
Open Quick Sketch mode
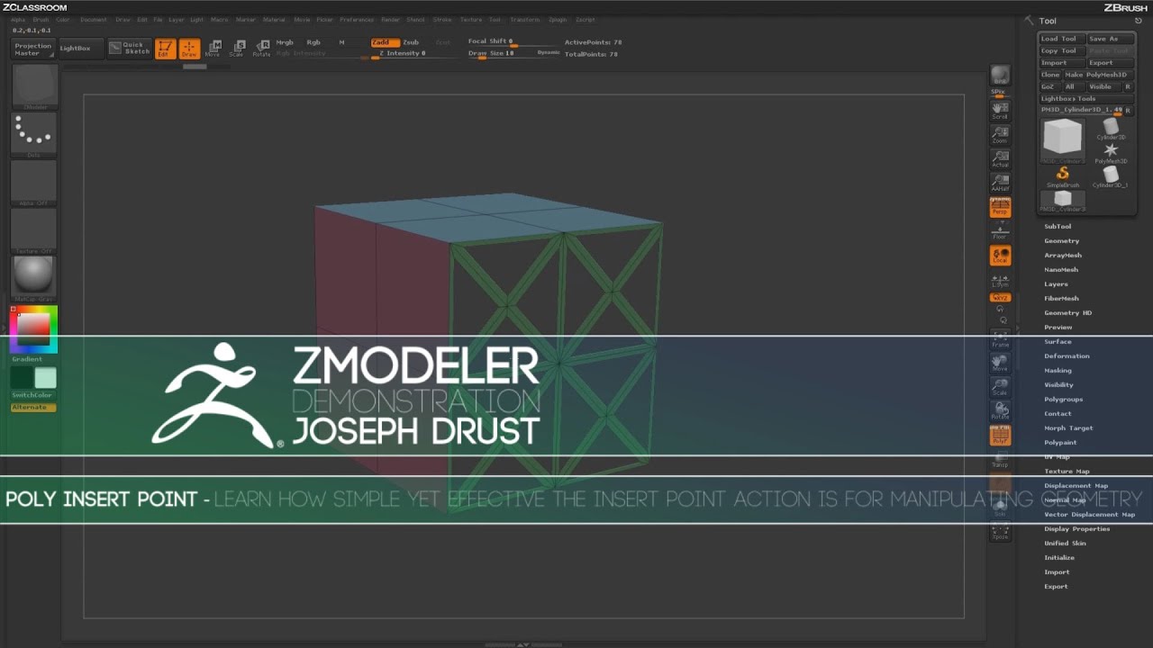[x=130, y=49]
